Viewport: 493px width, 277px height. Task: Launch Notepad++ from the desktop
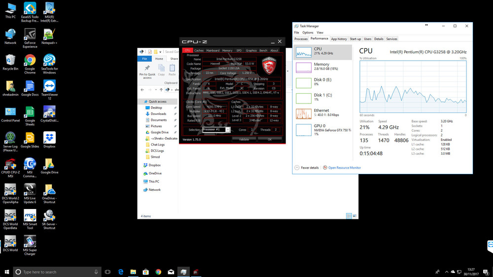(x=49, y=36)
